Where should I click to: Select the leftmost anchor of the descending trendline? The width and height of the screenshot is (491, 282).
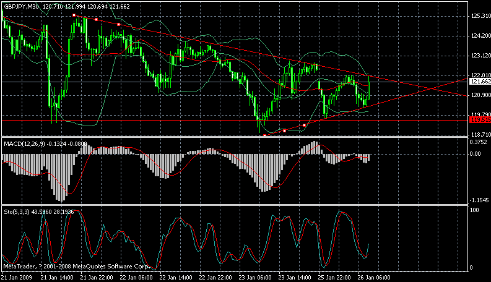tap(74, 15)
